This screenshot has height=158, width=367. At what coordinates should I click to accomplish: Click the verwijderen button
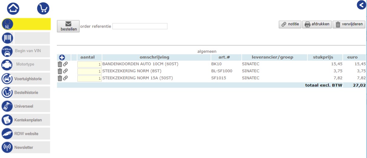click(x=349, y=24)
